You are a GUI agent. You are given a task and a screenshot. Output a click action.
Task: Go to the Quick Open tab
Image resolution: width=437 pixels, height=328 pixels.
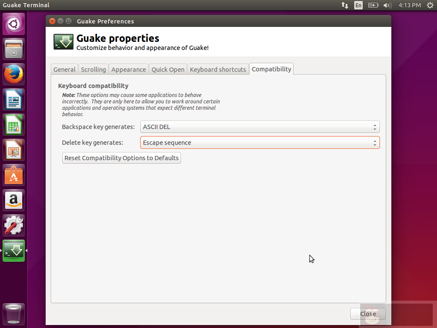point(168,69)
